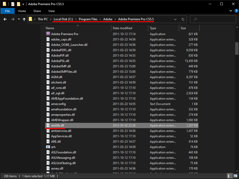Select the ahclient.dll file name
The height and width of the screenshot is (179, 239).
59,82
